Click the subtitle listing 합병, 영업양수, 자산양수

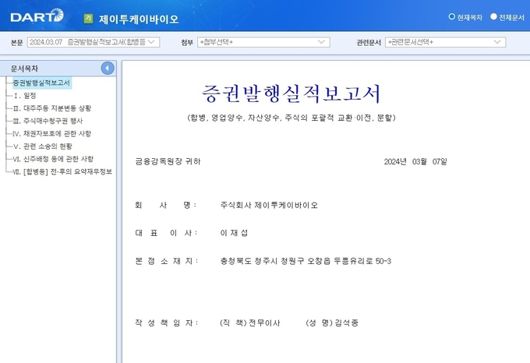pos(291,118)
